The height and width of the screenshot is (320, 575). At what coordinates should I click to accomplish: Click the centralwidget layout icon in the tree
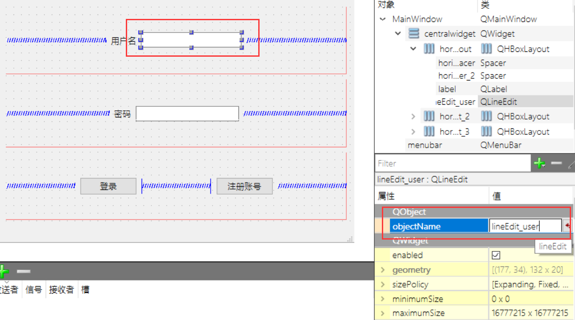click(414, 33)
